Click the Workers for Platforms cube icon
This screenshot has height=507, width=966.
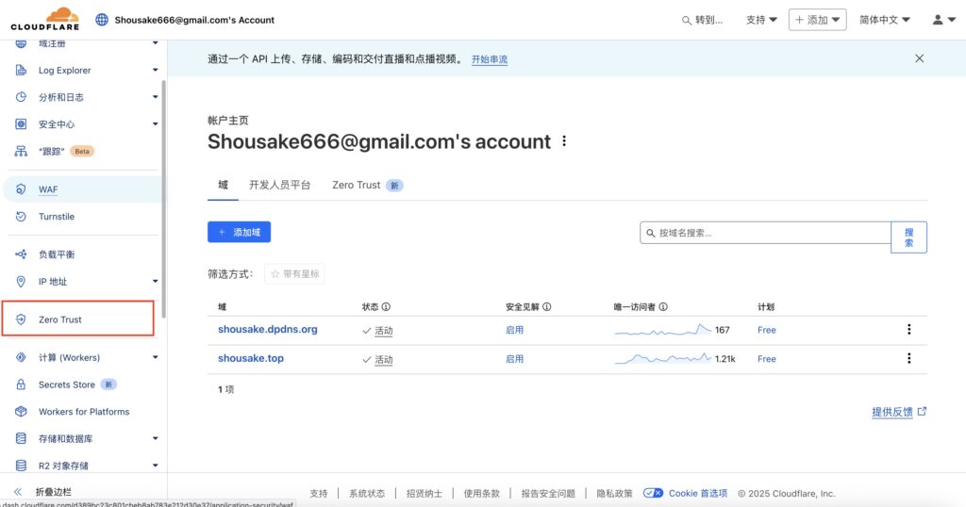[21, 412]
